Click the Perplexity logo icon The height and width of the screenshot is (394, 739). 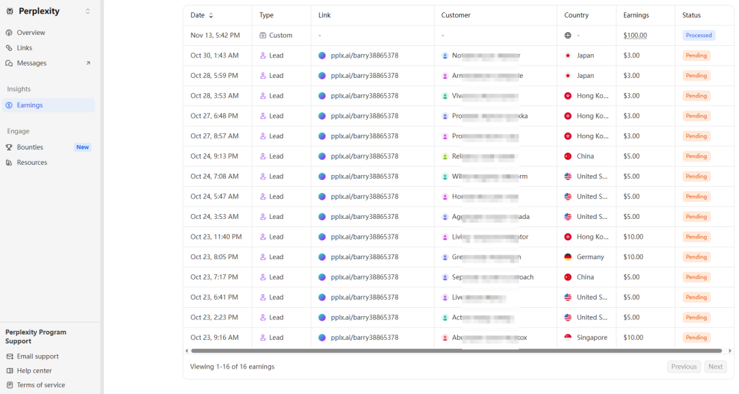[x=10, y=12]
